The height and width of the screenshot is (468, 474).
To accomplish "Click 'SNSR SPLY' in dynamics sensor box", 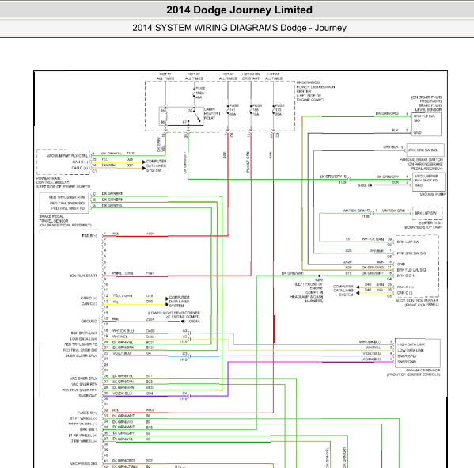I will pos(408,356).
